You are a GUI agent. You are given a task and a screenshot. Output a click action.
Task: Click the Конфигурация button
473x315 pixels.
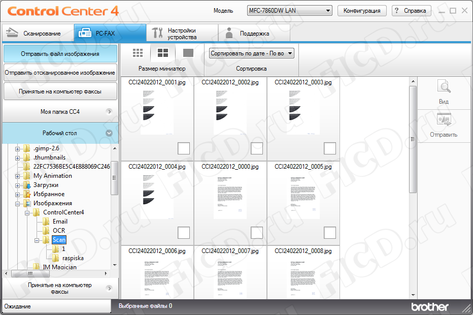(x=362, y=11)
